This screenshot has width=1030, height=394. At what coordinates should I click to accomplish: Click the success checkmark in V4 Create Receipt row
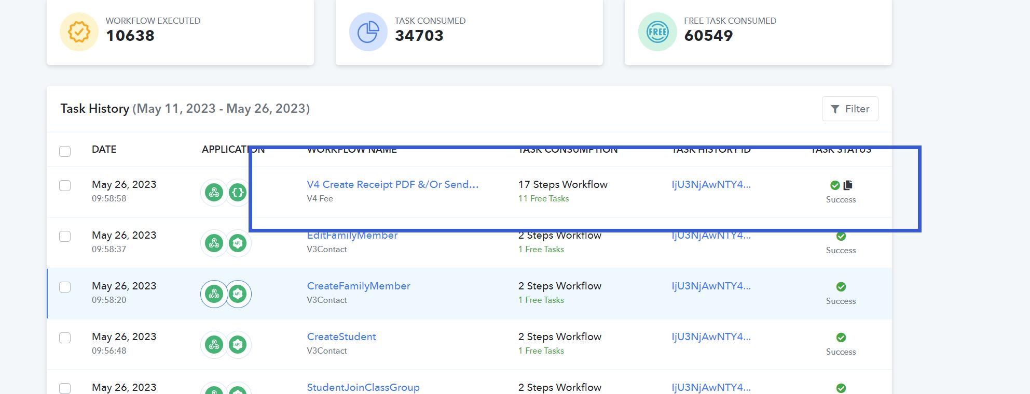point(835,185)
